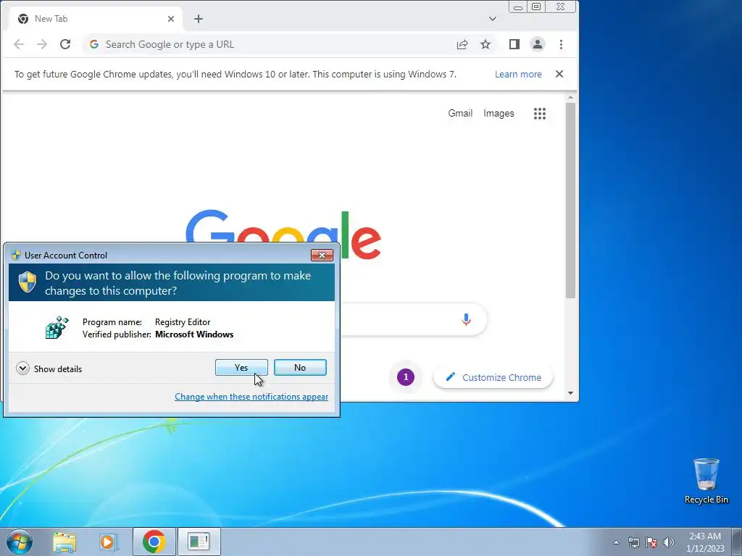Click the Google logo on page

click(x=283, y=235)
